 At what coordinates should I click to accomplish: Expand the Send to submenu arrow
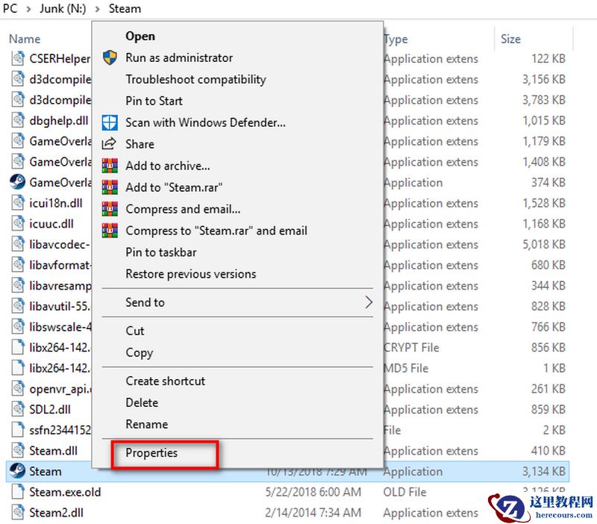tap(368, 302)
